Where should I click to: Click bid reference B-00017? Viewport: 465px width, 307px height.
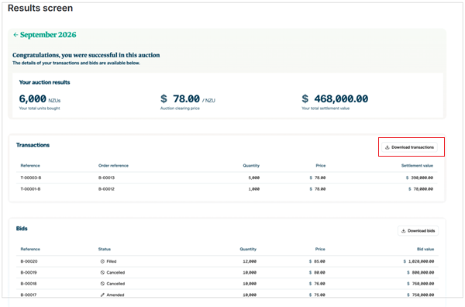tap(29, 295)
